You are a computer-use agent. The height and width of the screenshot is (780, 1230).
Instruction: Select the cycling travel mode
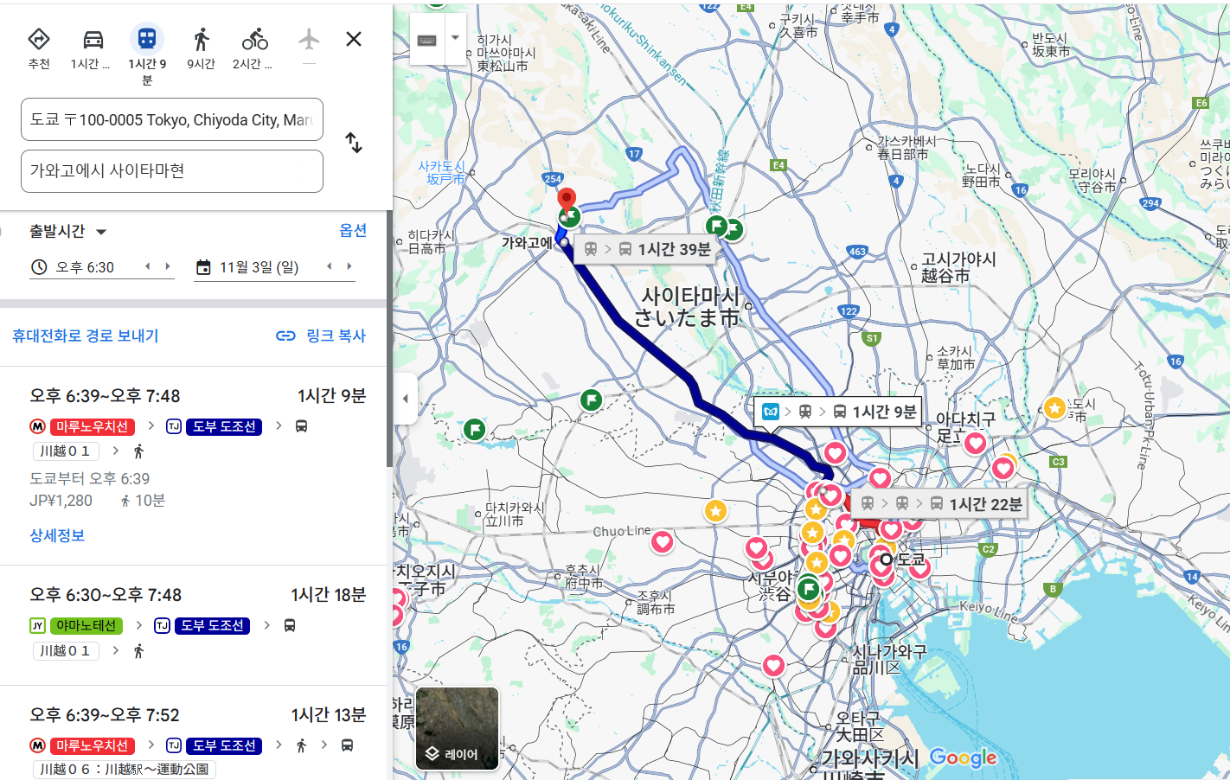click(253, 48)
